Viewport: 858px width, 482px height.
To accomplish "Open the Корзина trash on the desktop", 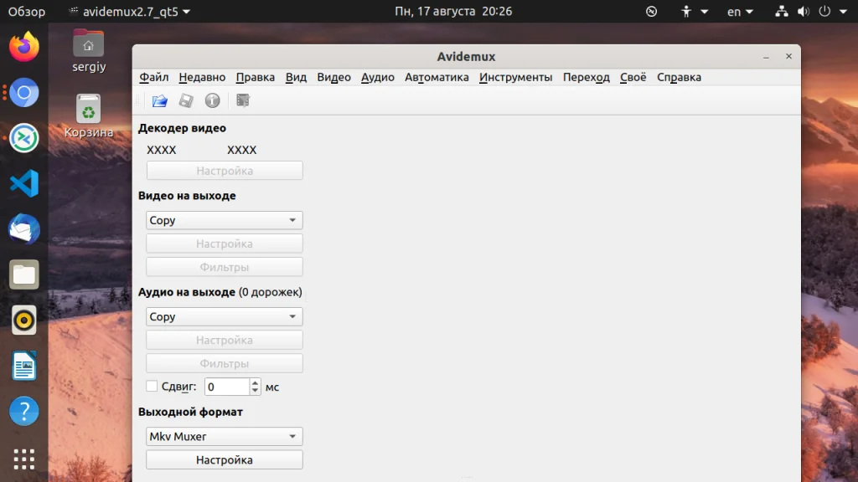I will [89, 115].
